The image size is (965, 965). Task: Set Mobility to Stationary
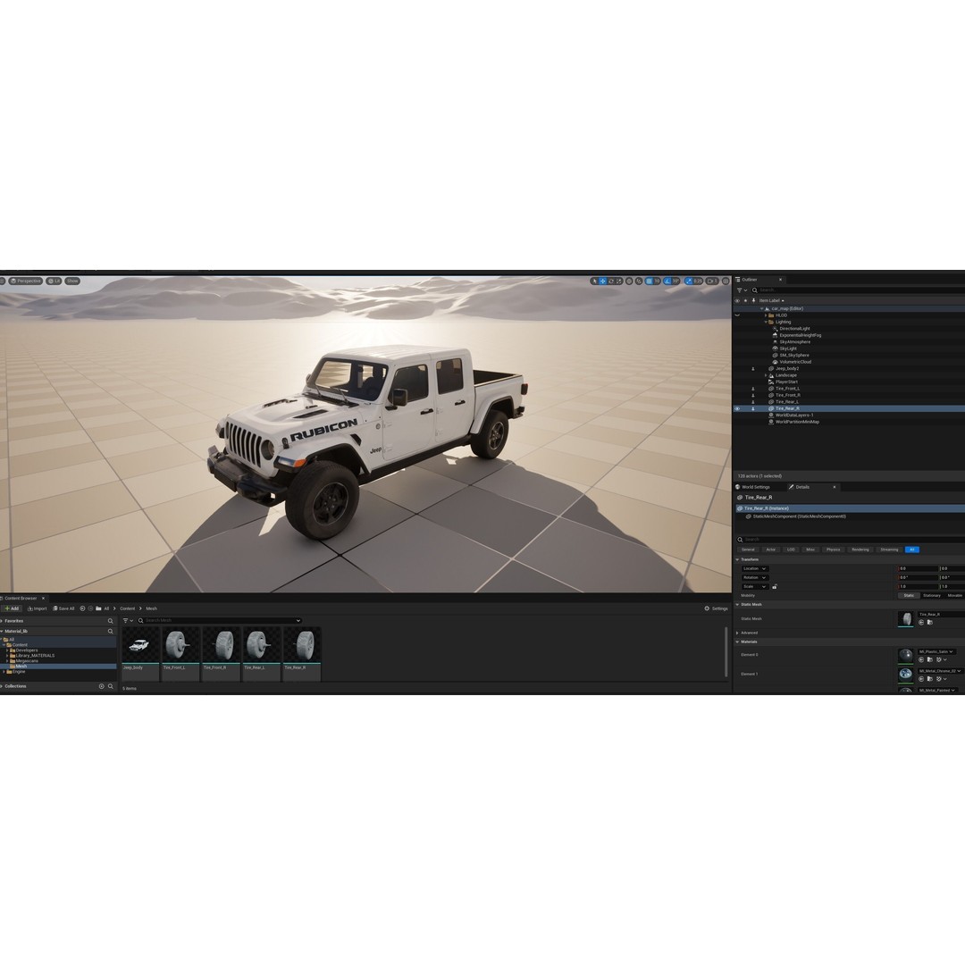[932, 596]
